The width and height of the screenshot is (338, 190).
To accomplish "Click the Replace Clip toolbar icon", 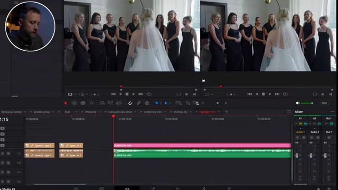I will [x=119, y=103].
